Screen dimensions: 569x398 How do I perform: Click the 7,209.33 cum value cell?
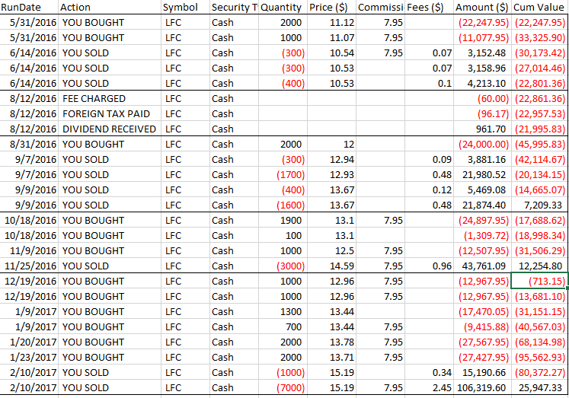543,205
